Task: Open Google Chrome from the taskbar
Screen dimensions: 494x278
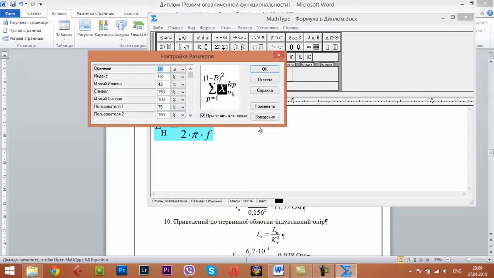Action: pos(55,270)
